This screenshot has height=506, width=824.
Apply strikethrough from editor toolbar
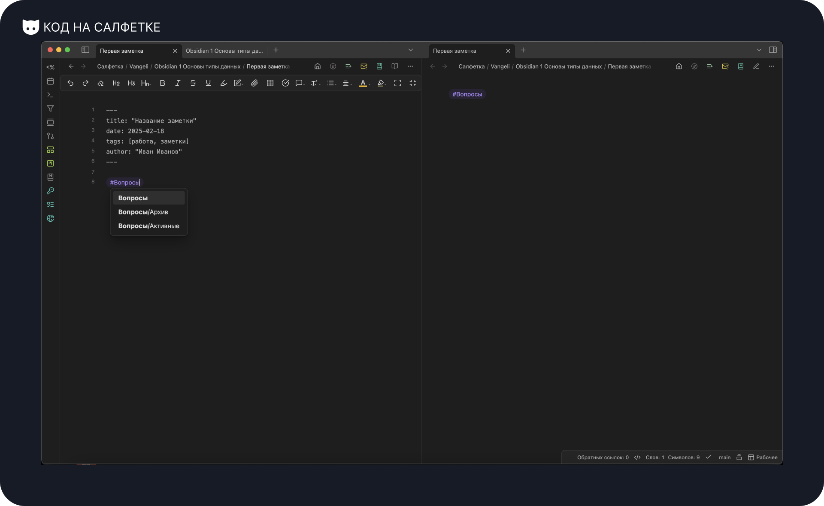(193, 83)
